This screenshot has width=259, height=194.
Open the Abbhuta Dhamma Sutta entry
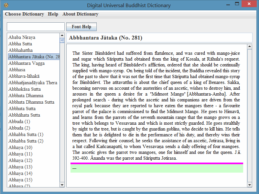tap(31, 102)
